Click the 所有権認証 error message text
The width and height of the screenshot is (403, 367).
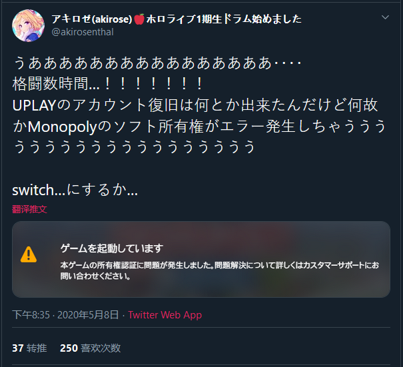point(220,270)
